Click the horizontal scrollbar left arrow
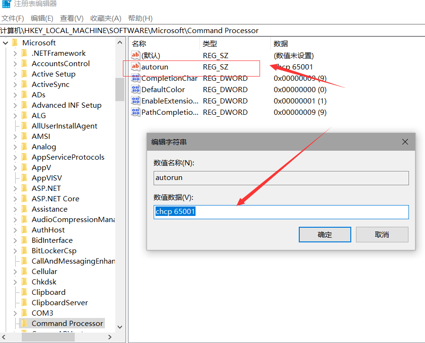 click(x=4, y=337)
